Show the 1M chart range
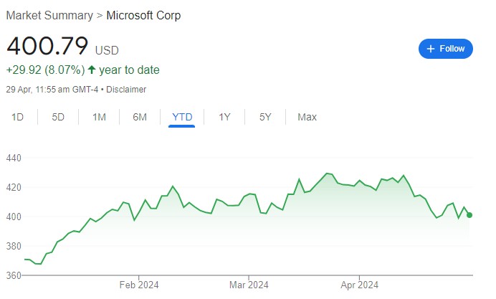 pos(99,117)
